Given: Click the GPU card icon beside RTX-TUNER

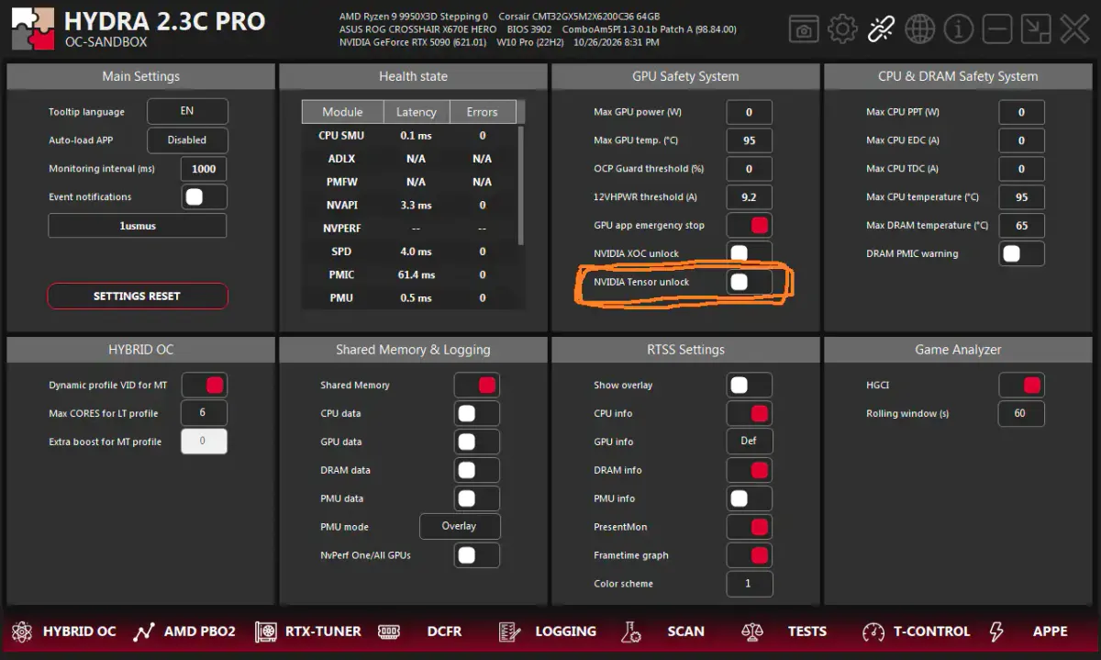Looking at the screenshot, I should pyautogui.click(x=266, y=632).
